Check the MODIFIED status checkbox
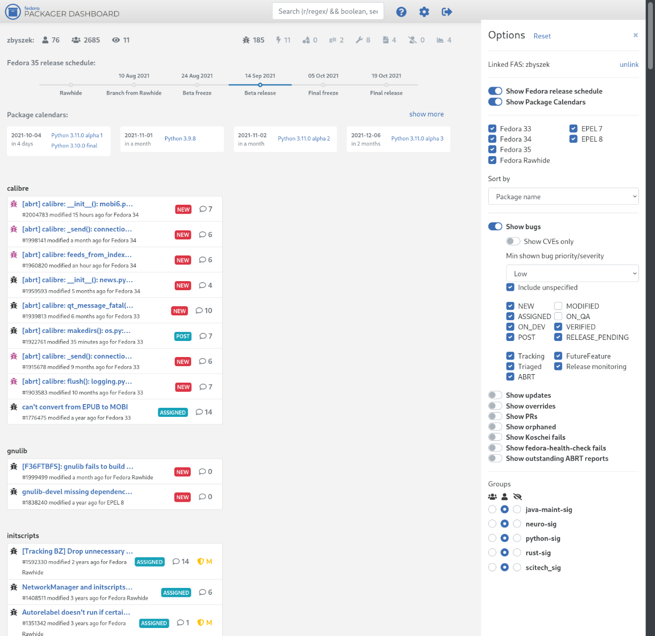 (x=558, y=306)
